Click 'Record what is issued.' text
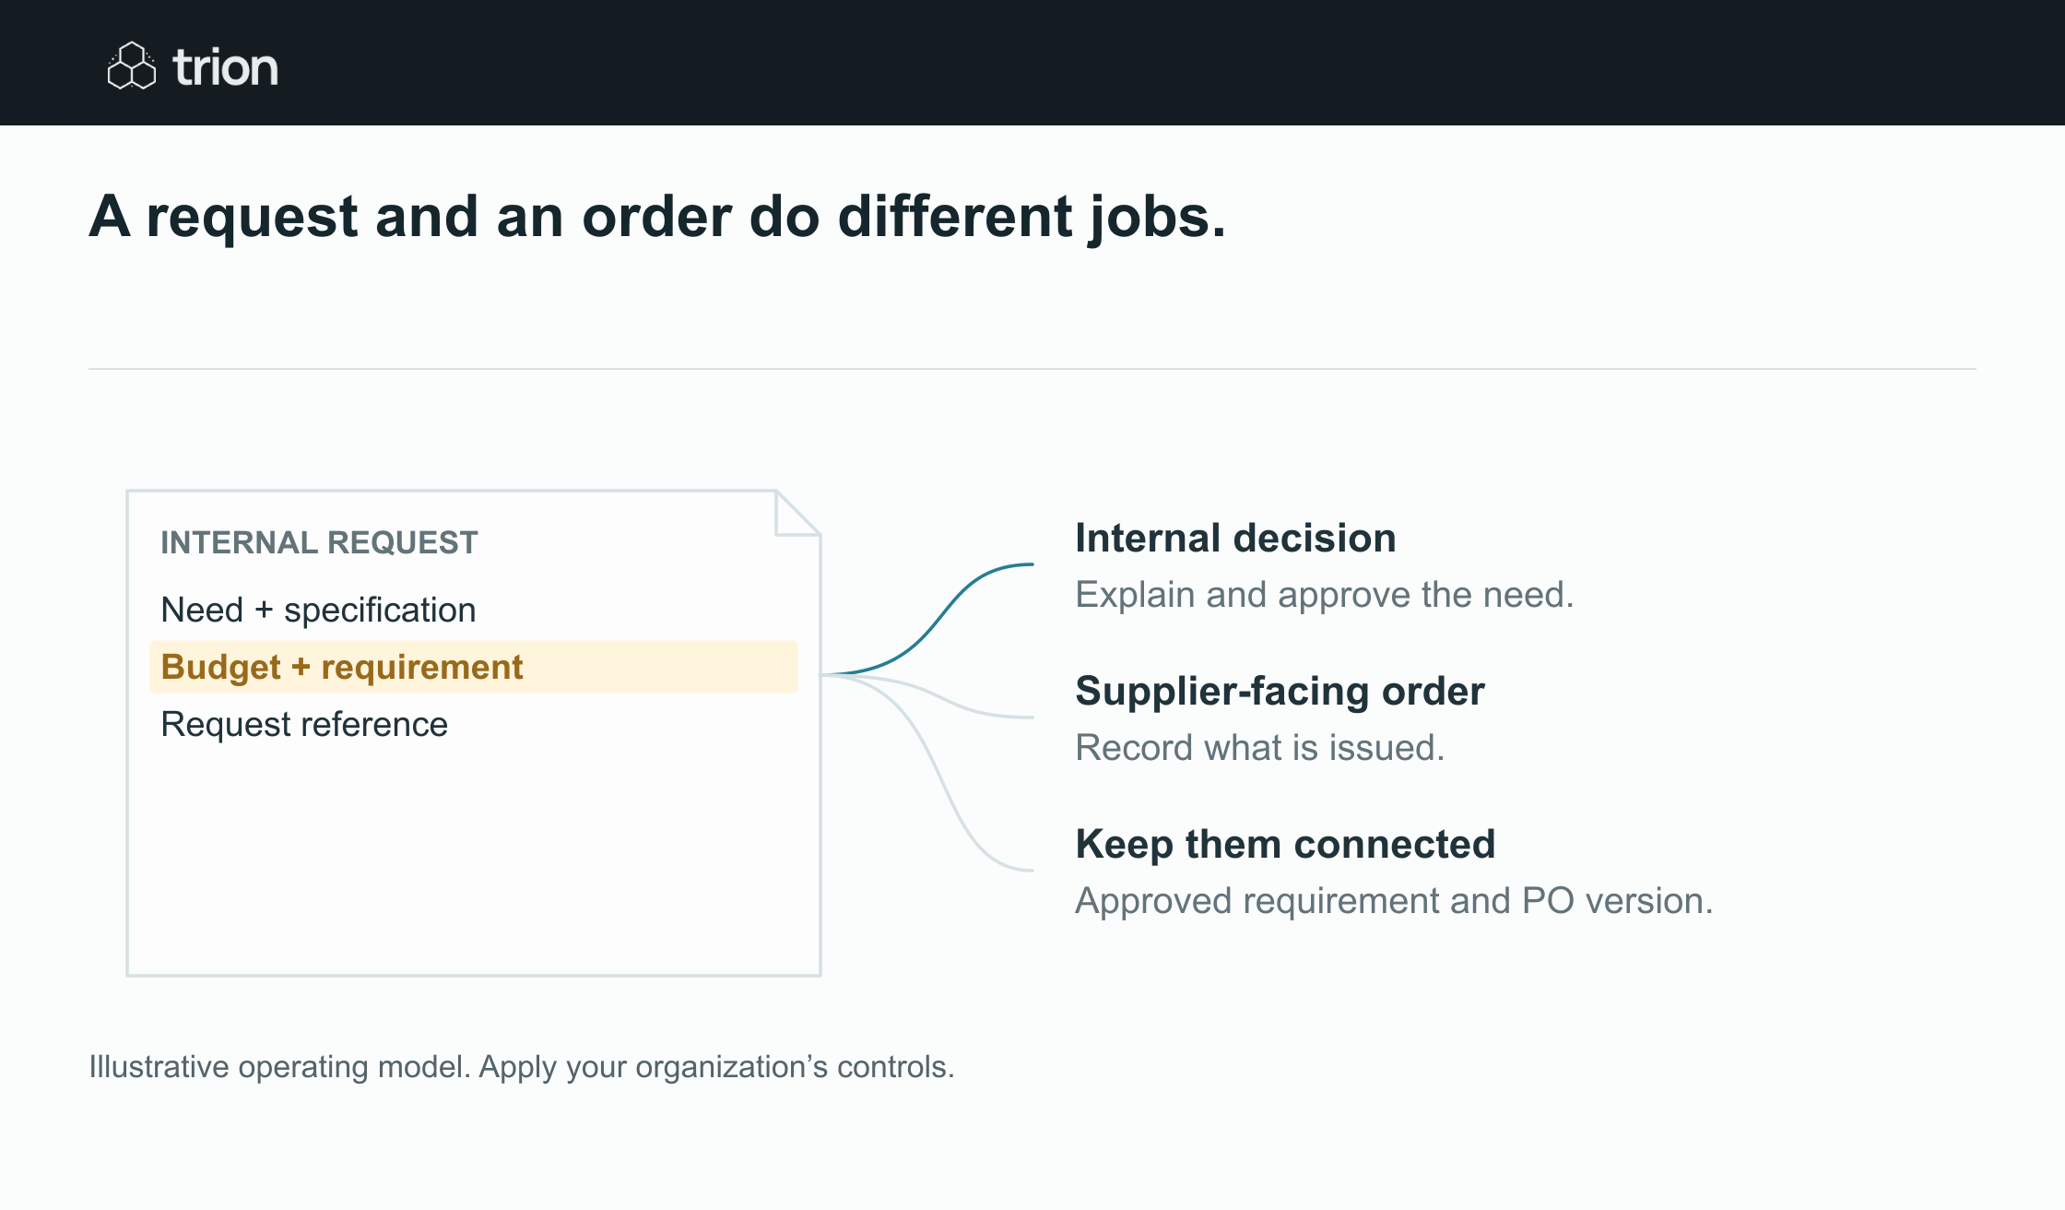 point(1259,748)
